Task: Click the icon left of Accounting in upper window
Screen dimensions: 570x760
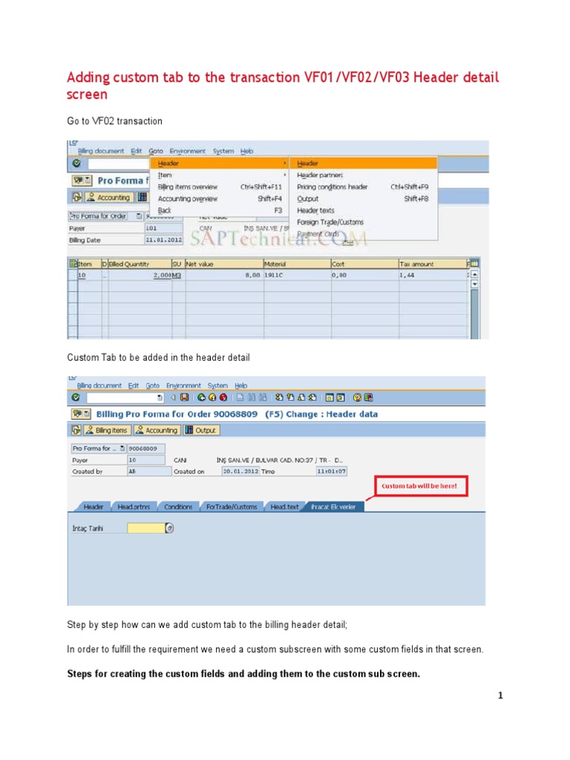Action: 77,197
